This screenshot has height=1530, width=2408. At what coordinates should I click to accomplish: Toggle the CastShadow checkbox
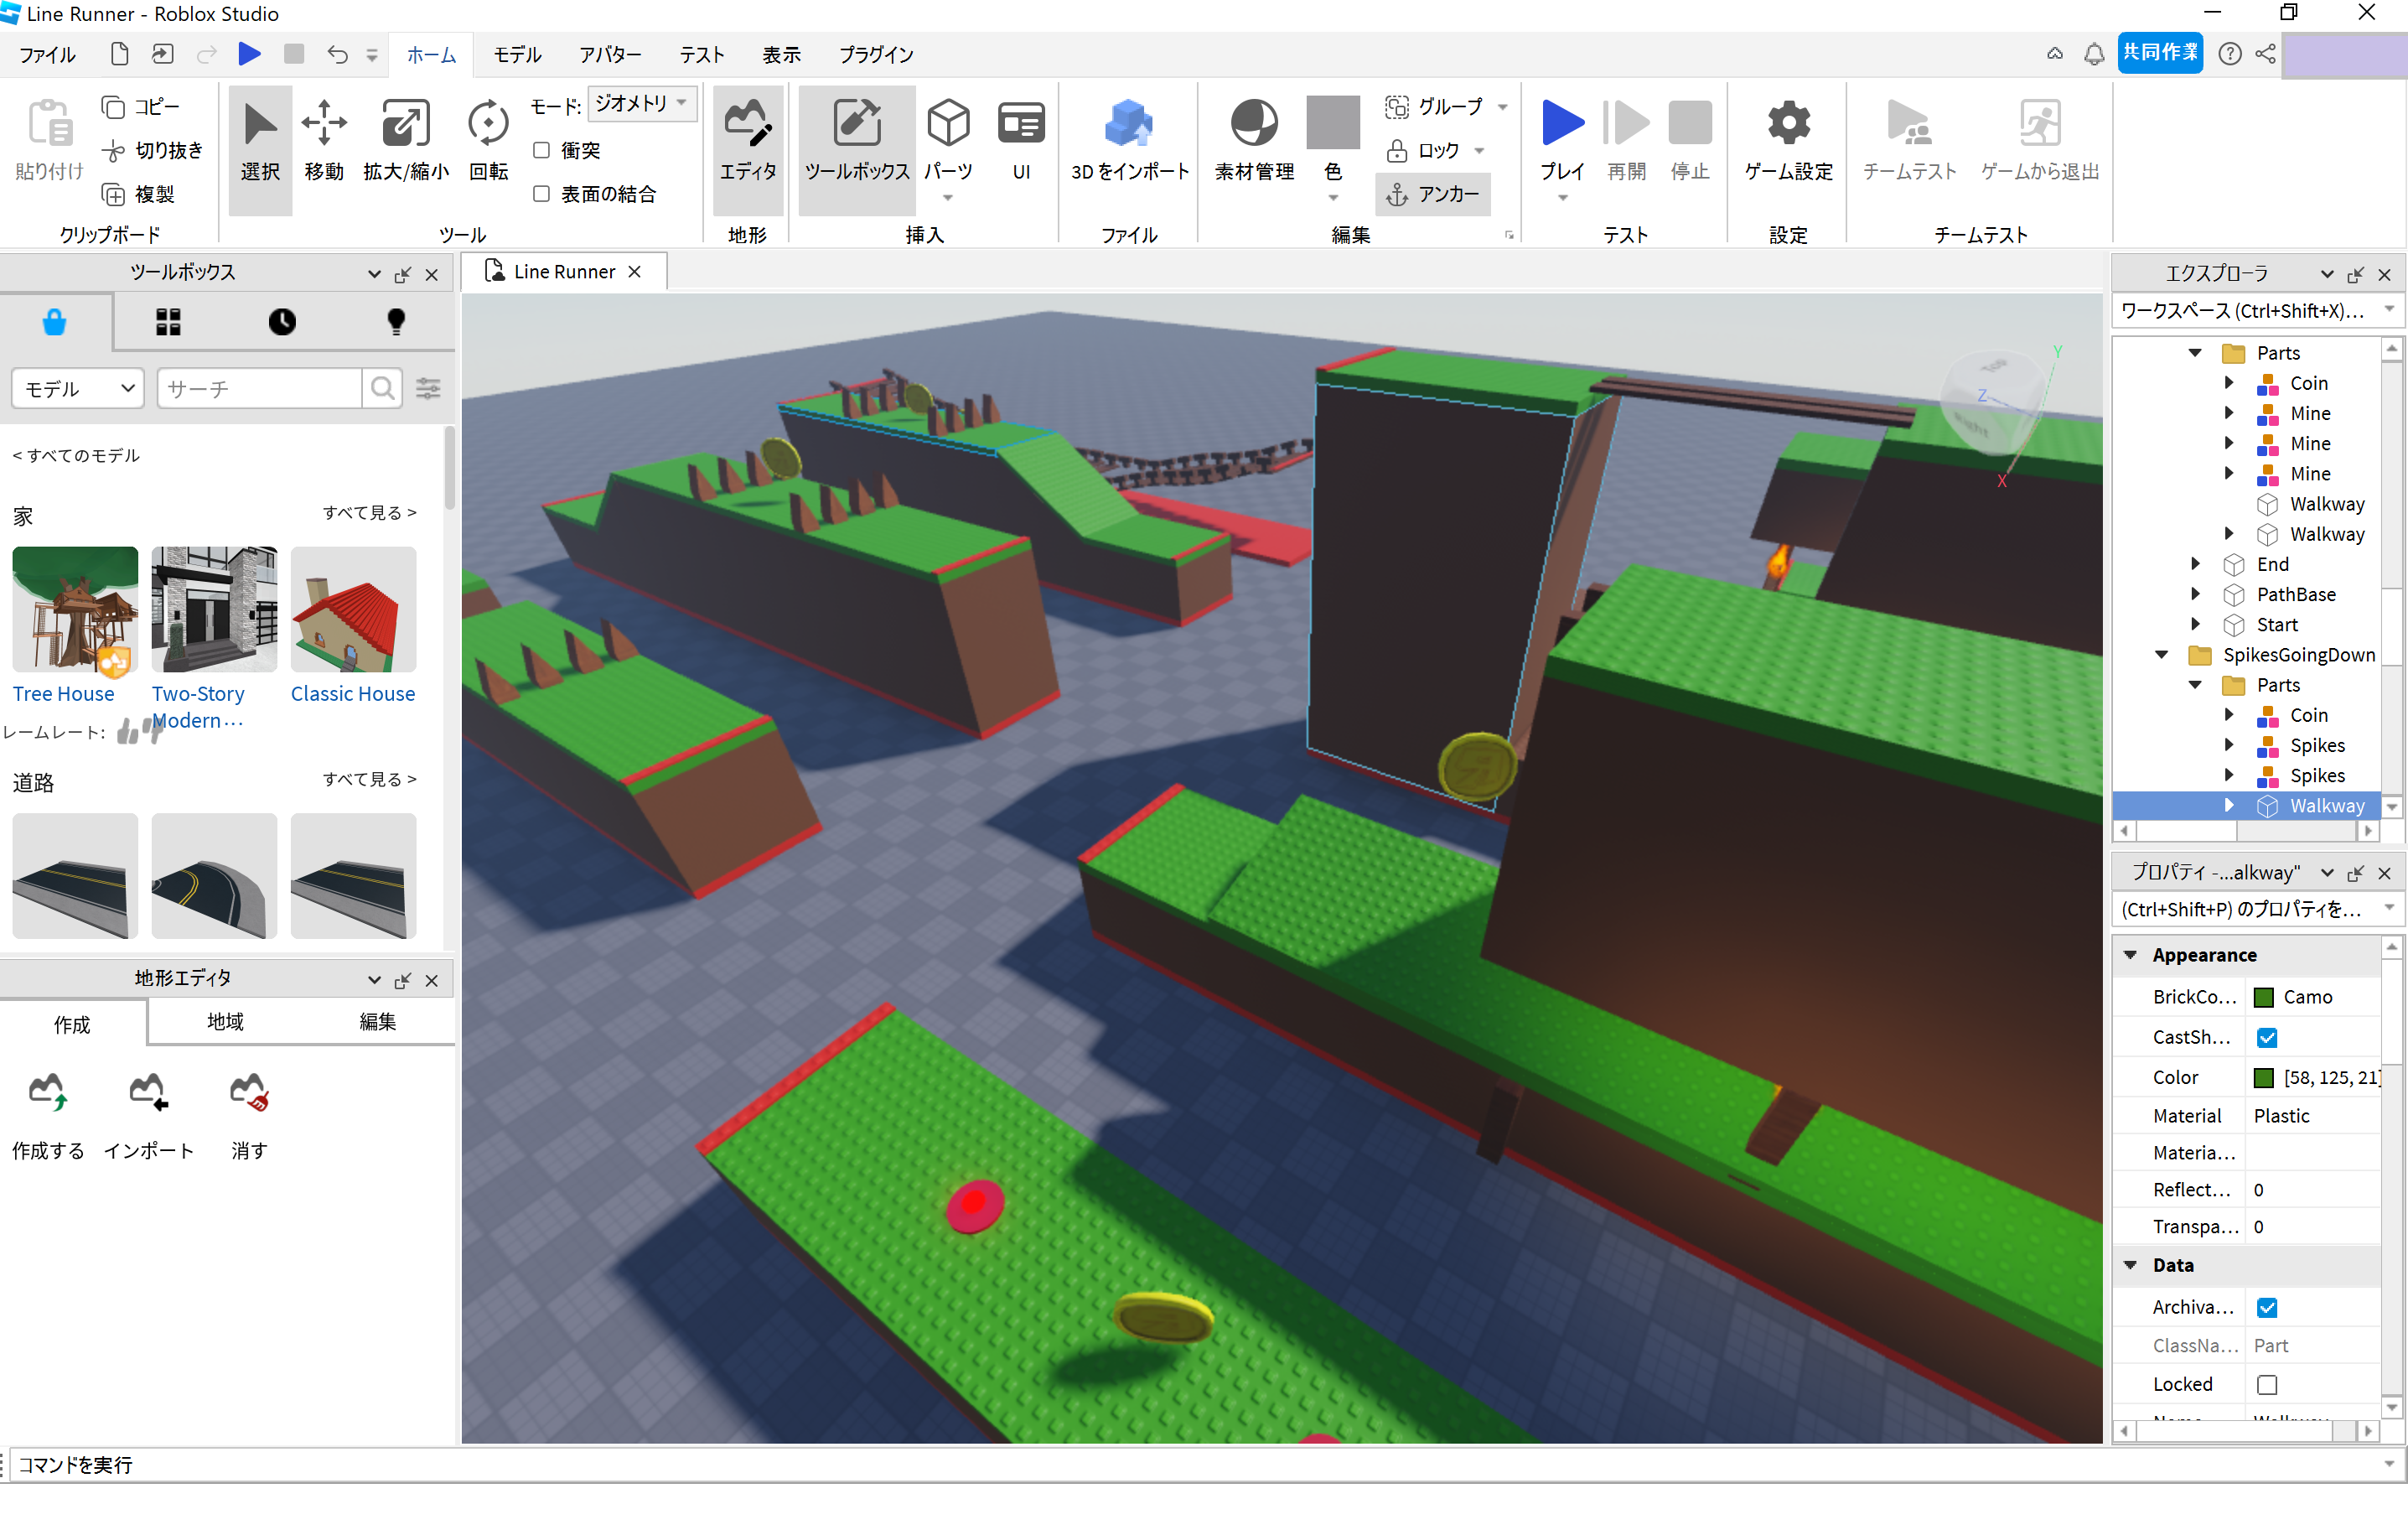(x=2267, y=1038)
